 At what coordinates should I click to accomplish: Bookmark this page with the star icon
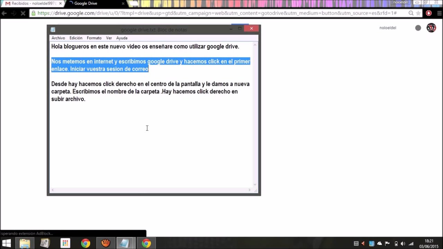click(418, 13)
